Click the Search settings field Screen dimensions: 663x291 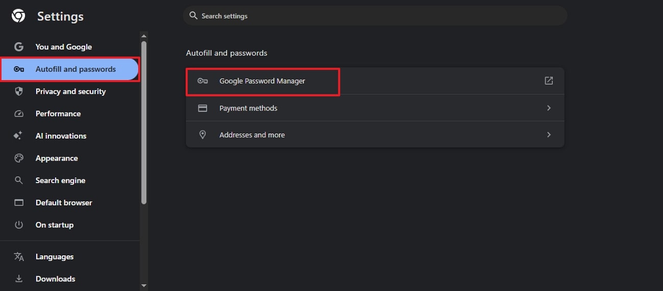tap(375, 16)
